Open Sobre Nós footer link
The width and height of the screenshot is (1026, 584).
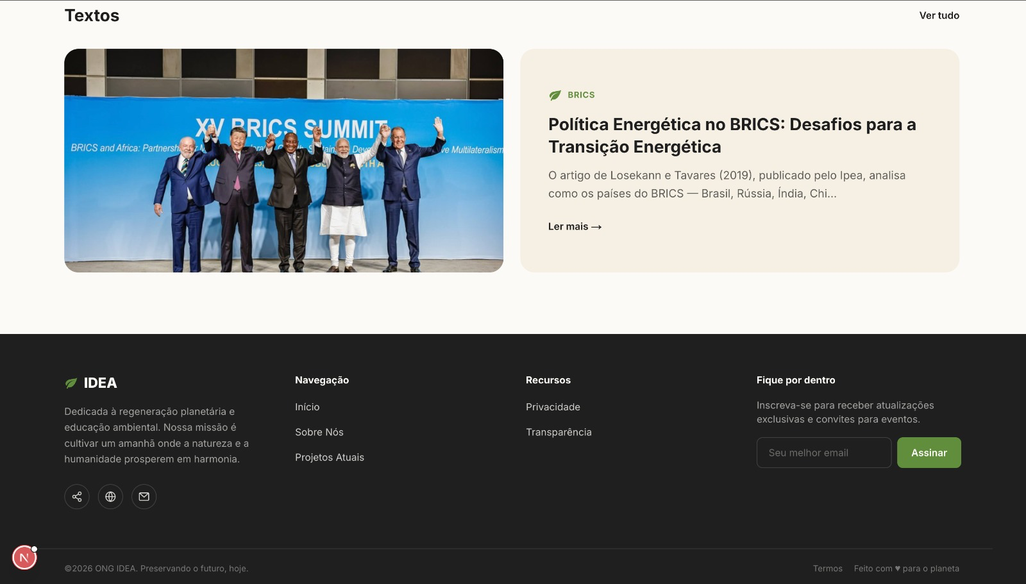pos(319,432)
